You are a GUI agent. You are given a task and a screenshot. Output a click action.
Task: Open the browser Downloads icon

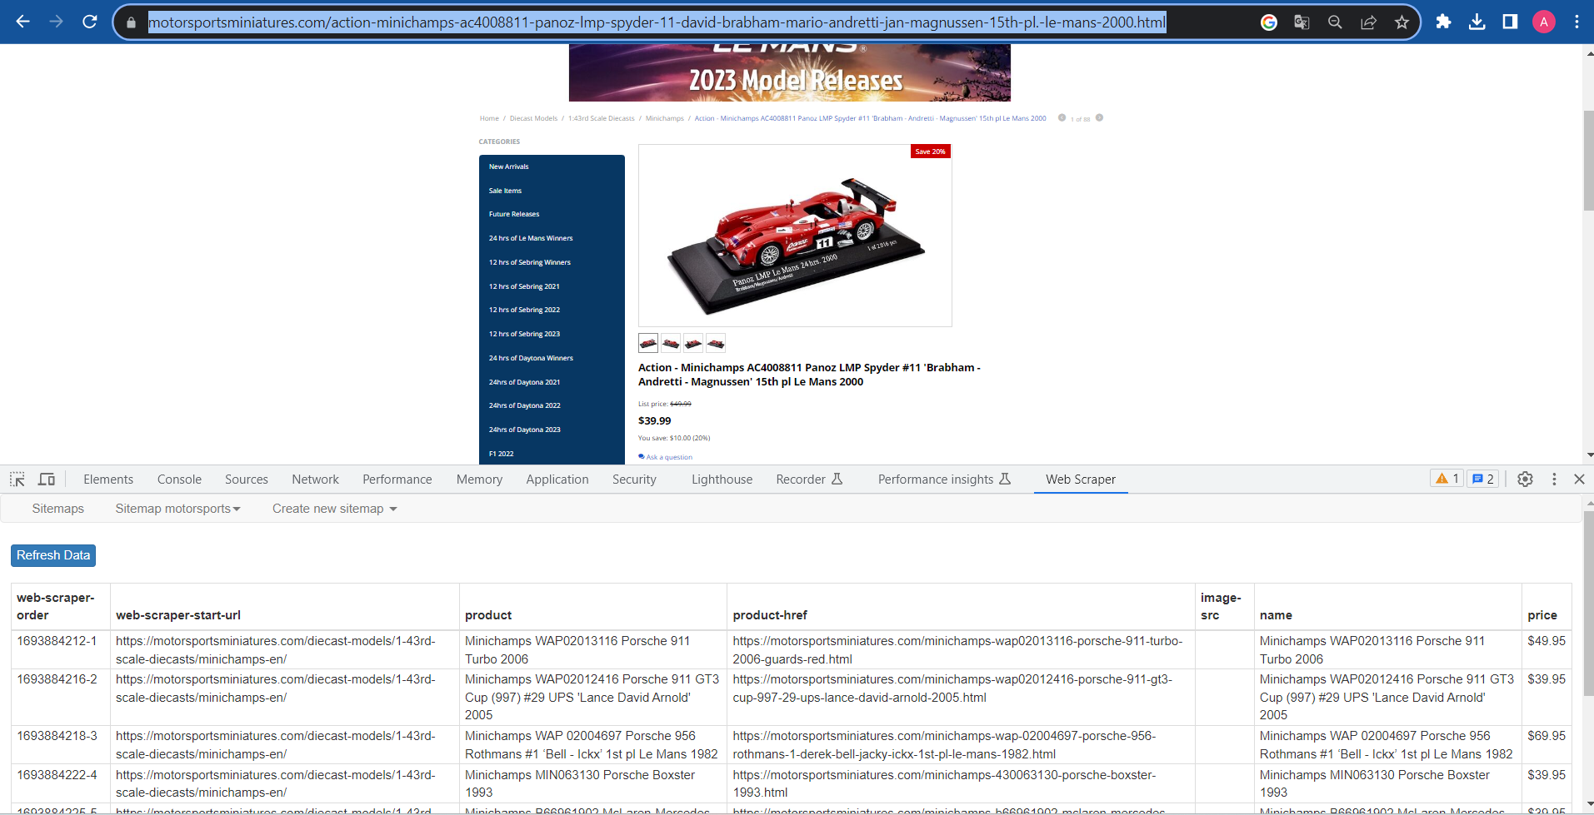pos(1477,22)
